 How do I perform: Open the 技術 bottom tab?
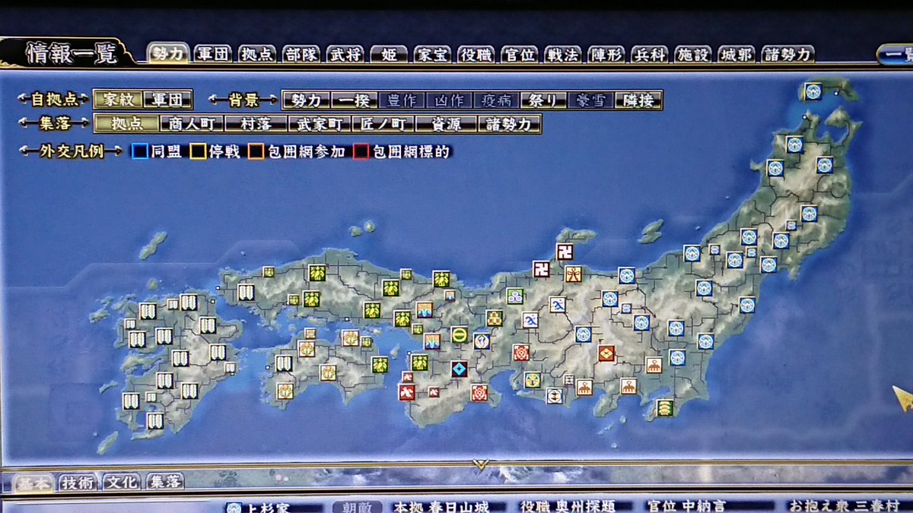(x=78, y=483)
